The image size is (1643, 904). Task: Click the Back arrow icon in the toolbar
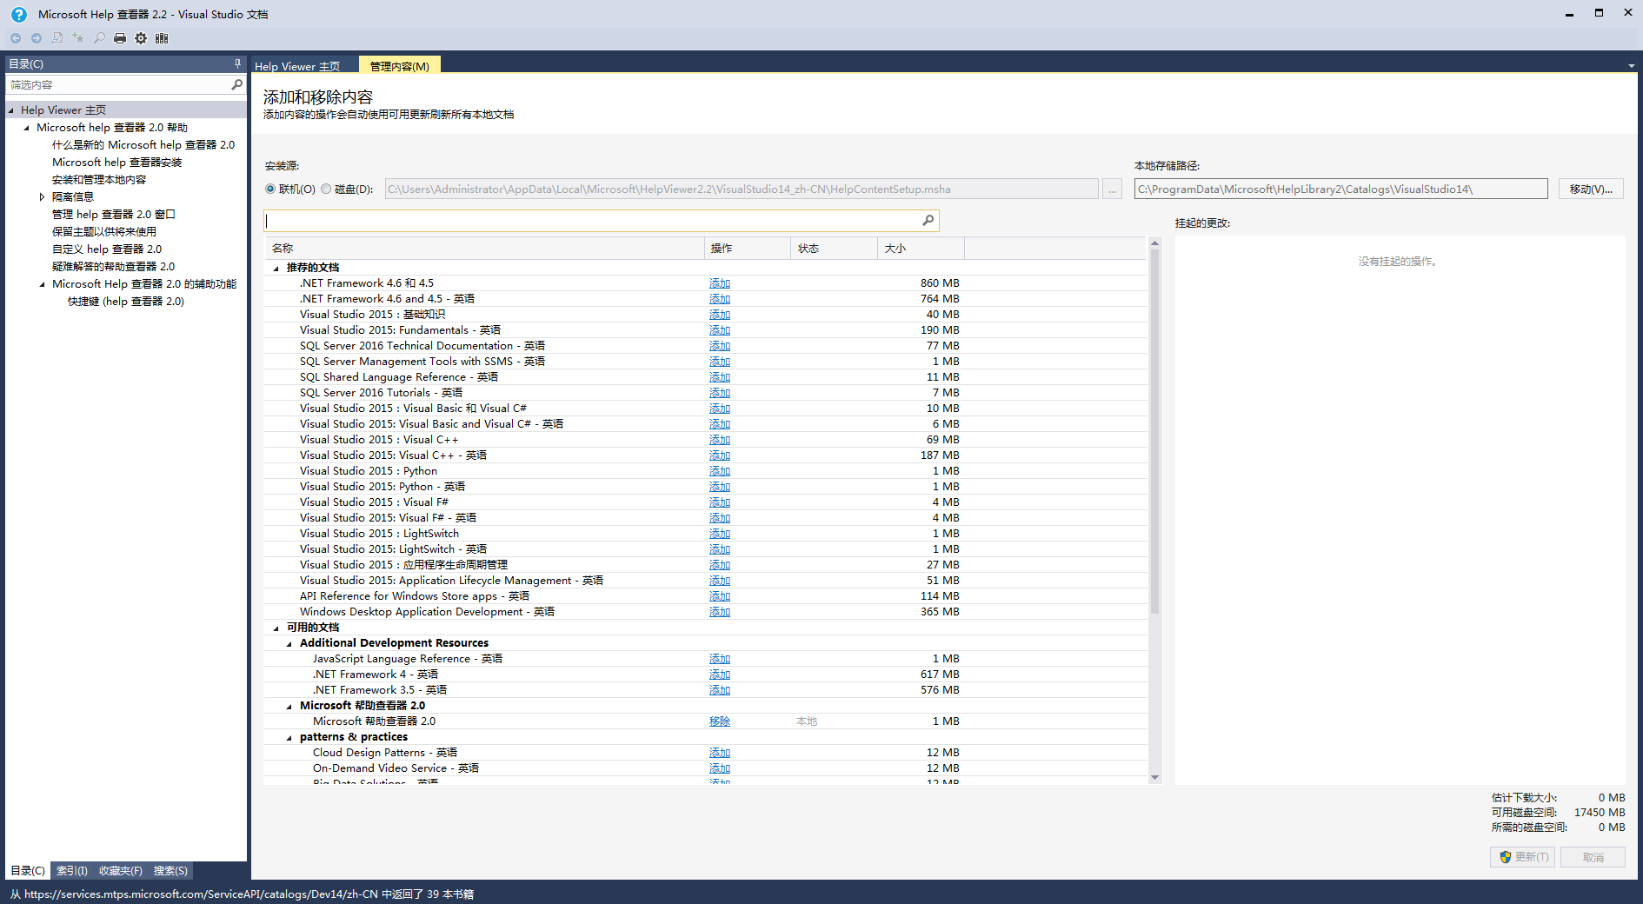[x=16, y=38]
